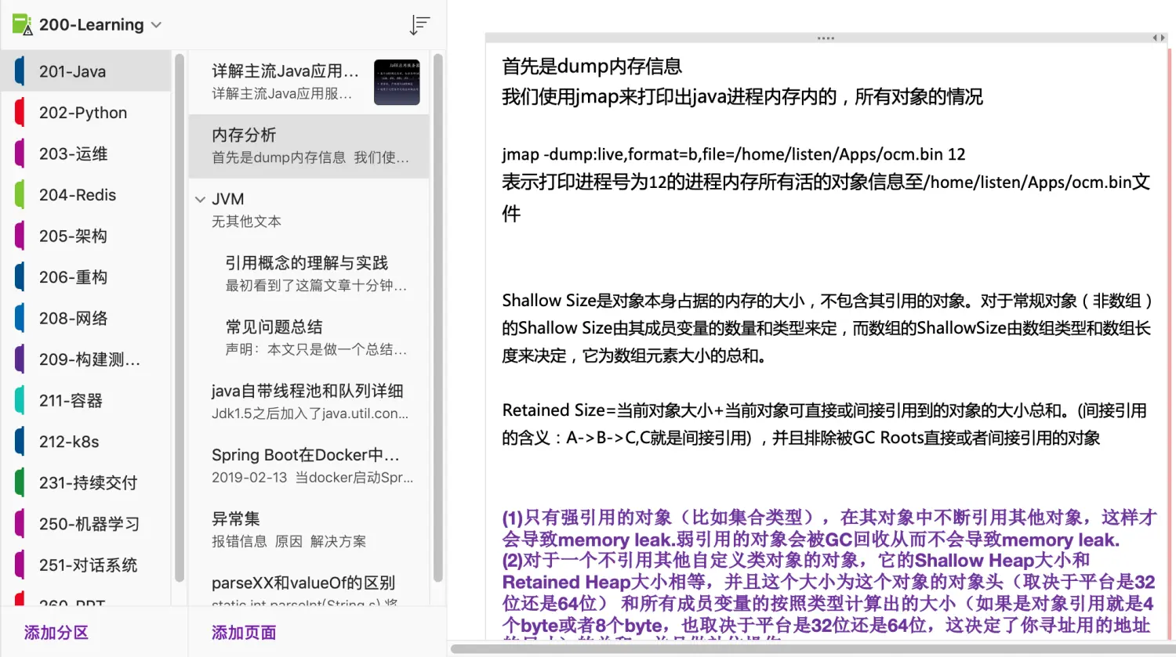Click the red color tab icon of 202-Python
Image resolution: width=1176 pixels, height=657 pixels.
20,113
